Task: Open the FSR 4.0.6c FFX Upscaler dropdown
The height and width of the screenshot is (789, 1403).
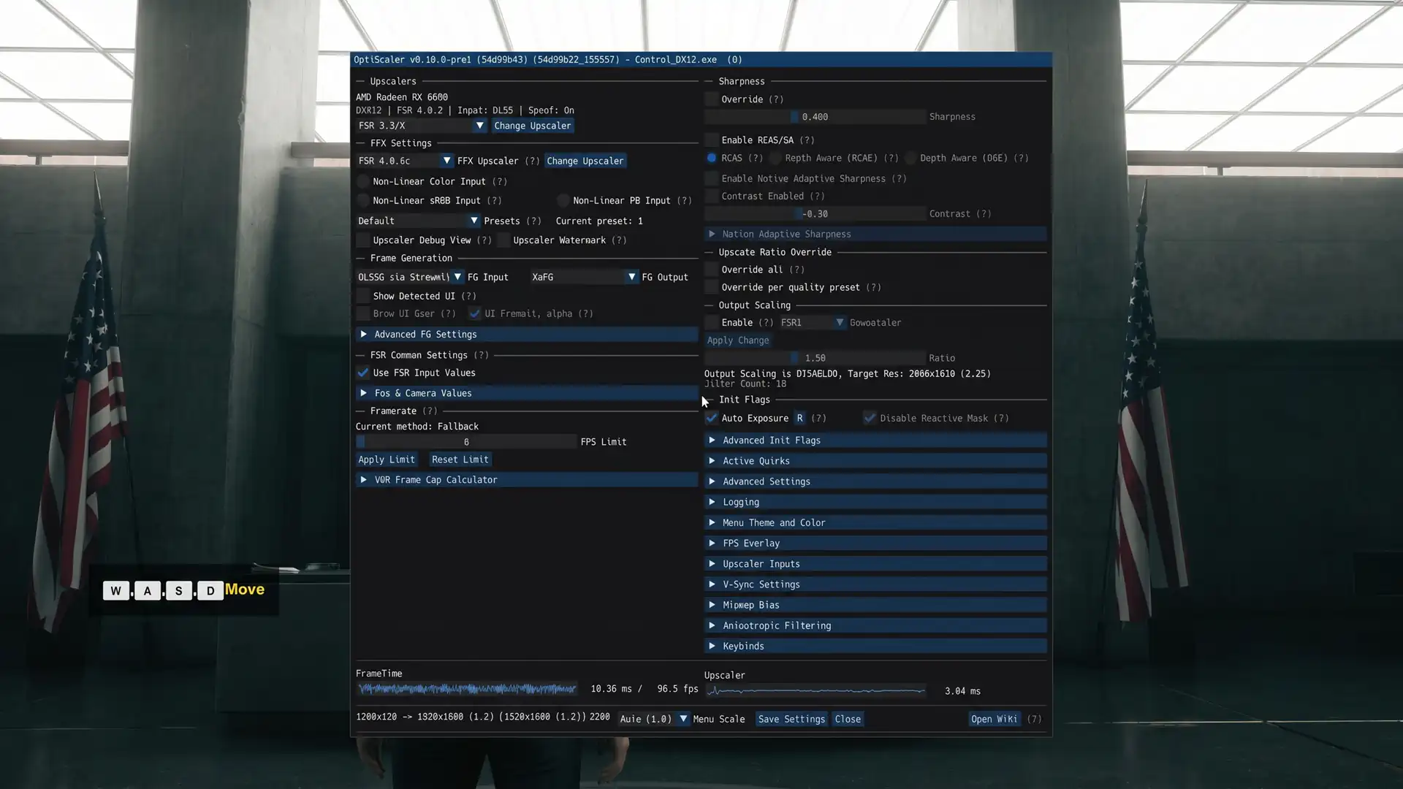Action: point(405,161)
